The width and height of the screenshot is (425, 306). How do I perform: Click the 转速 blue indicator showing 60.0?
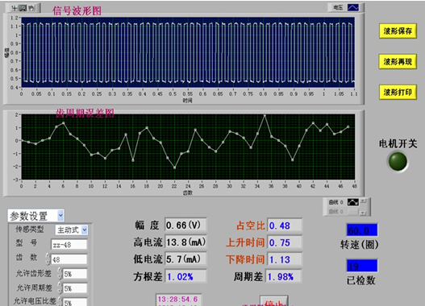point(362,230)
